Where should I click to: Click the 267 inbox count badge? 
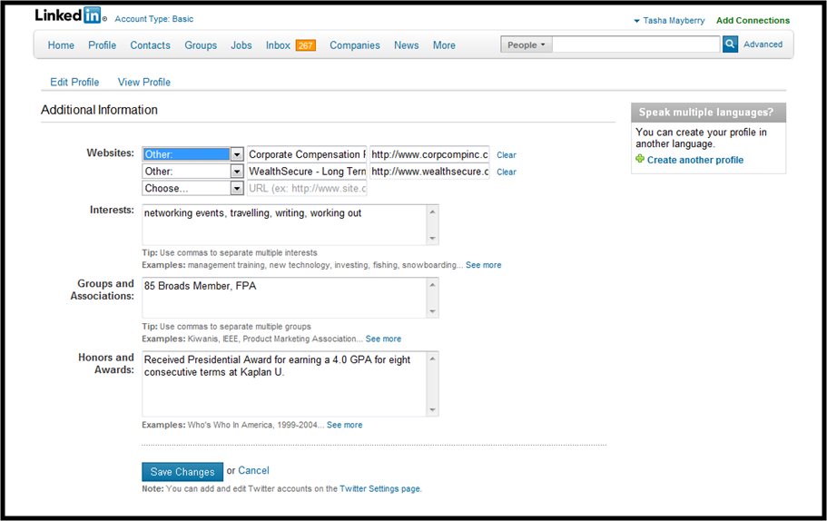[305, 45]
